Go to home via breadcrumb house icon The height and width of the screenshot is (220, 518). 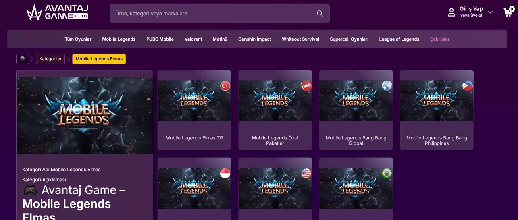(23, 59)
